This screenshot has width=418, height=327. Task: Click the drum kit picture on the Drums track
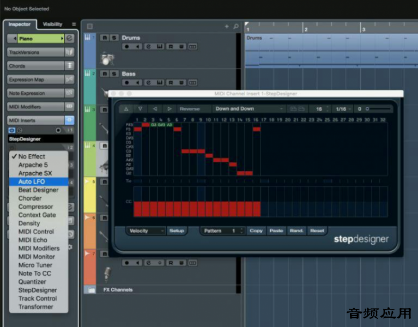click(x=107, y=59)
